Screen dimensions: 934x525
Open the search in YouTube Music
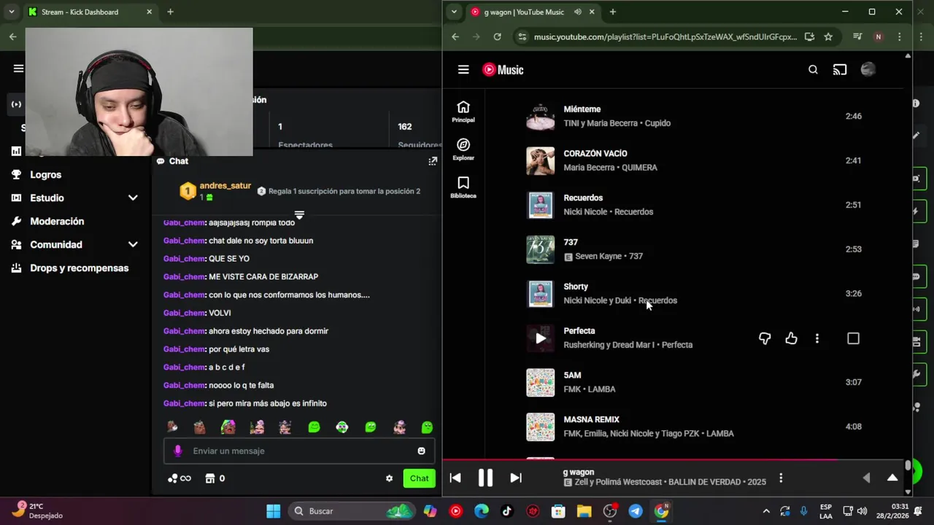pos(813,70)
